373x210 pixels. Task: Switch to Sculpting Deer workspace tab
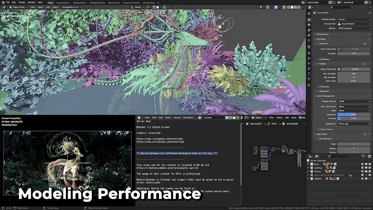tap(63, 3)
